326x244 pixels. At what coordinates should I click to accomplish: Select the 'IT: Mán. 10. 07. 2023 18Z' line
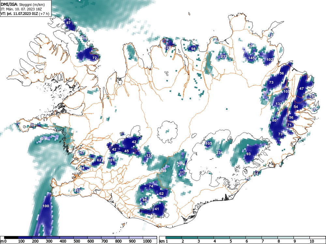click(x=21, y=9)
